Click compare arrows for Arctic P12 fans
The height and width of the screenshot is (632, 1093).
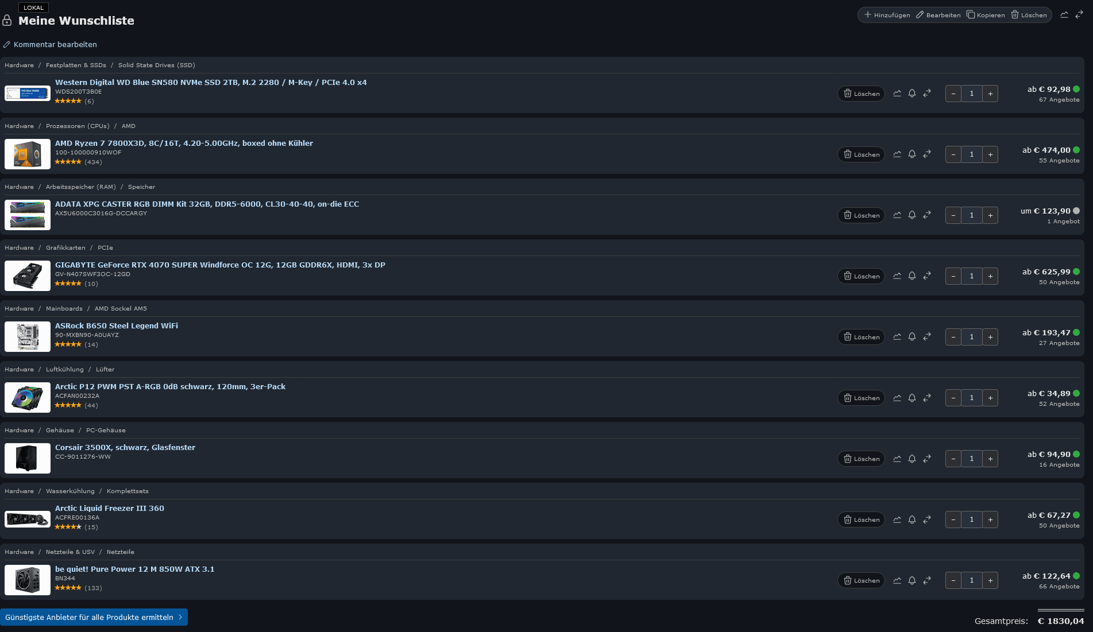[927, 398]
